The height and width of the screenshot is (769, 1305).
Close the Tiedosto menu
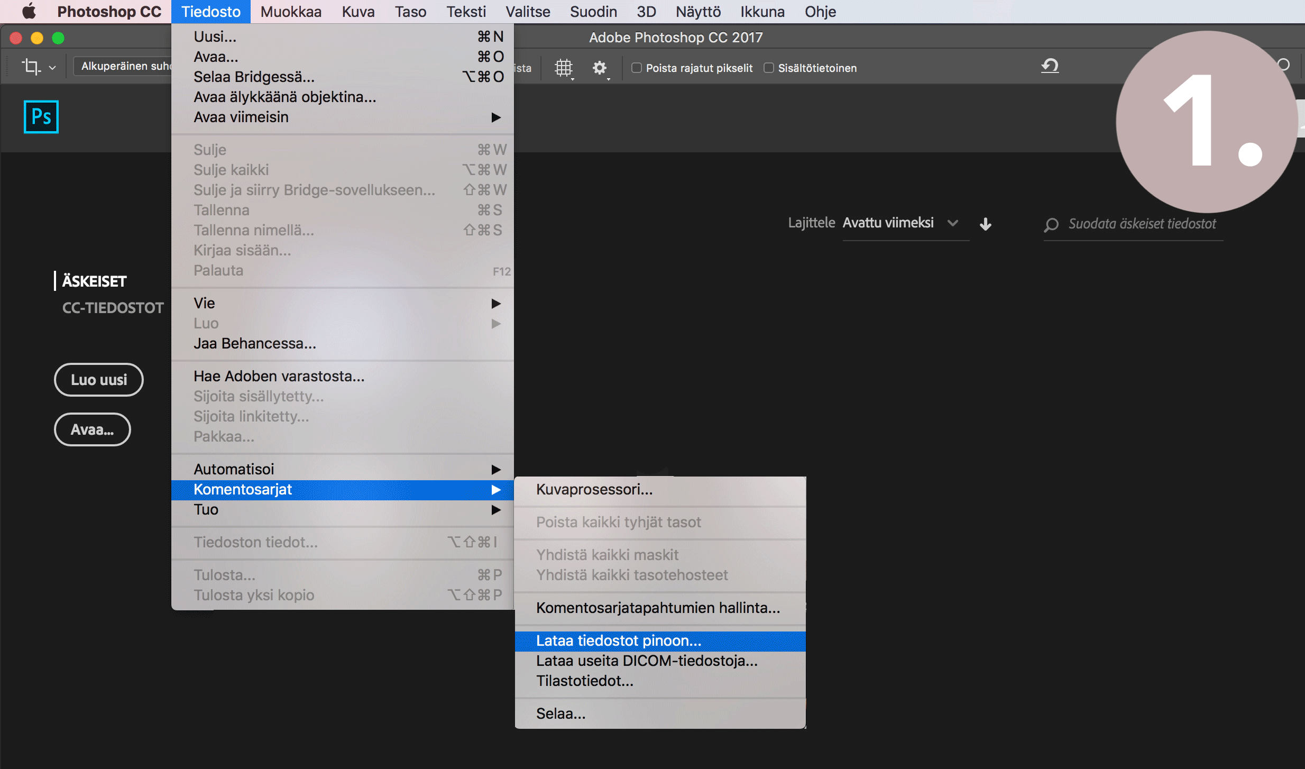(210, 11)
